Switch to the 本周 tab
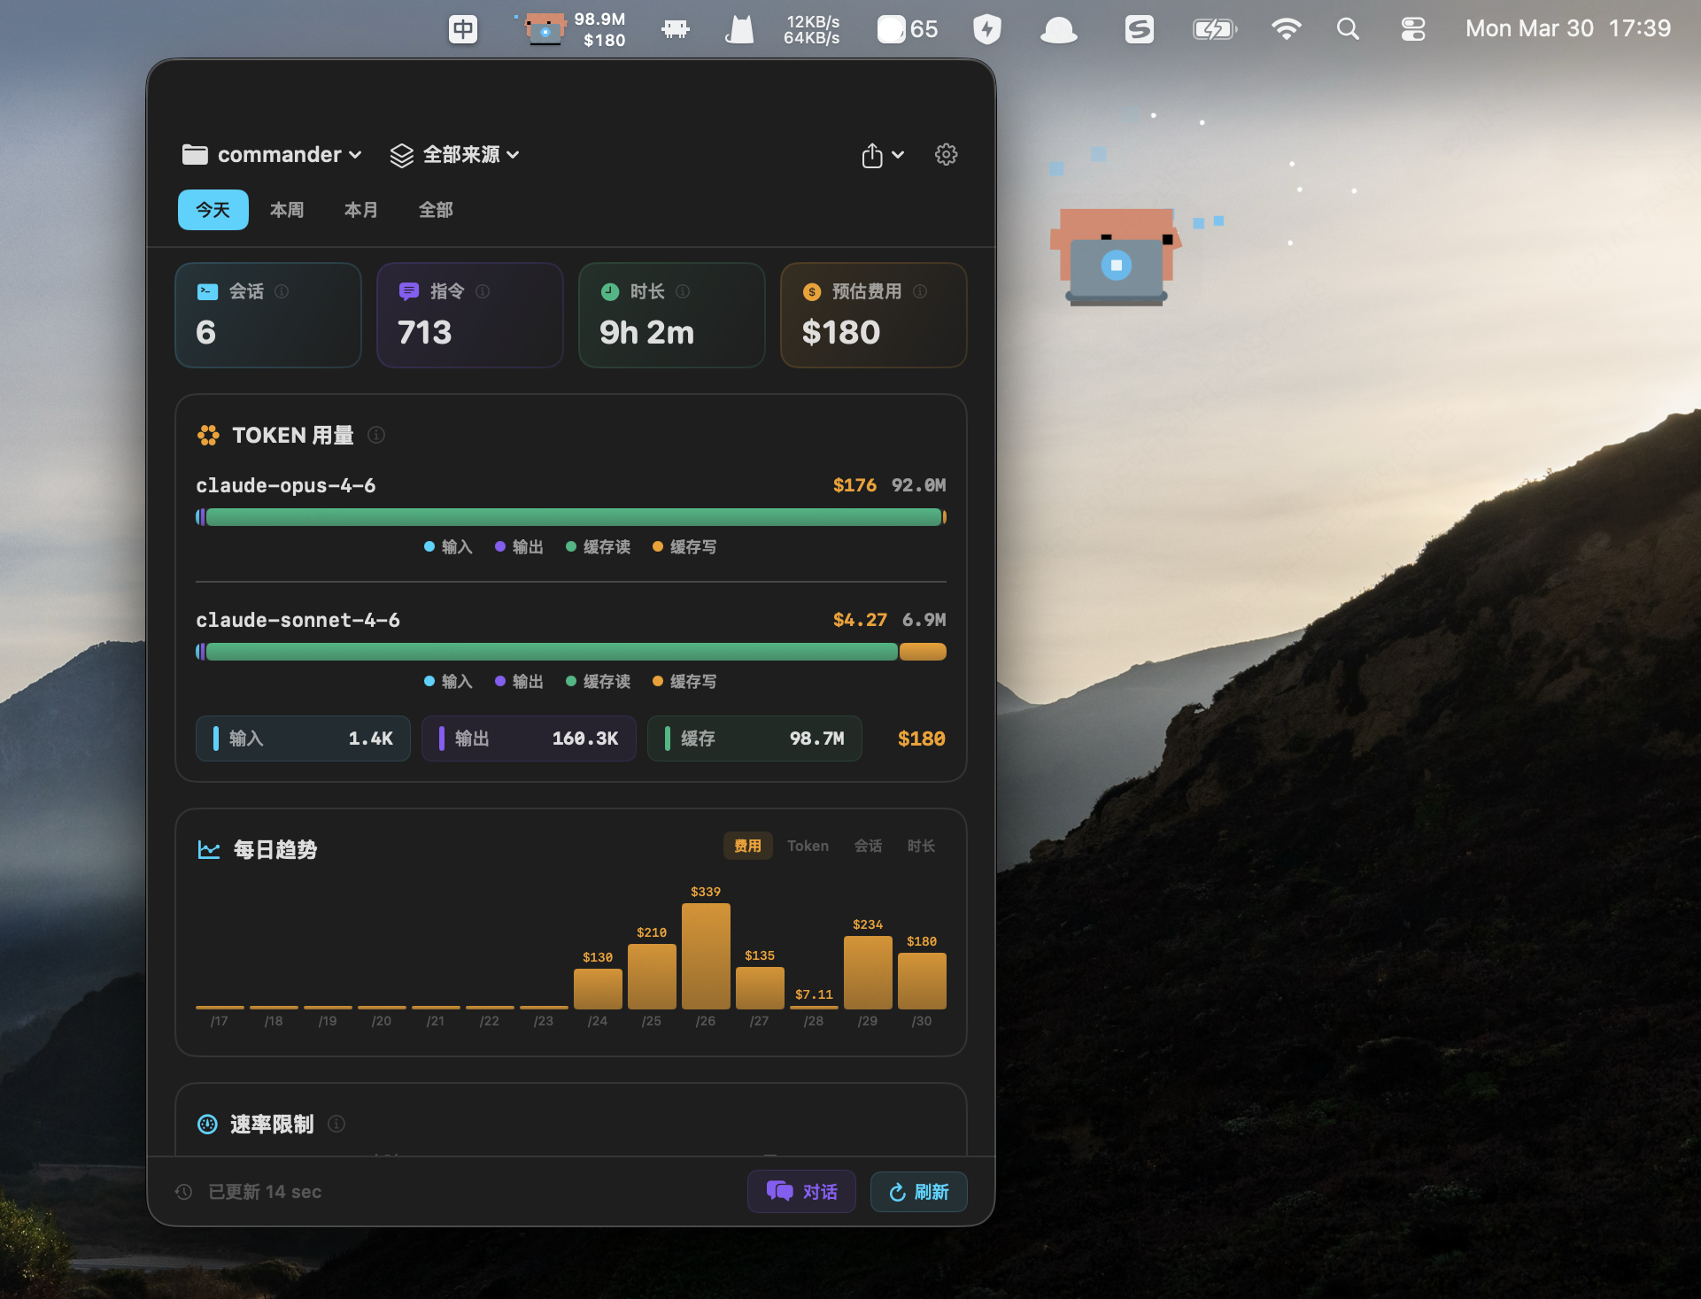The width and height of the screenshot is (1701, 1299). click(286, 210)
